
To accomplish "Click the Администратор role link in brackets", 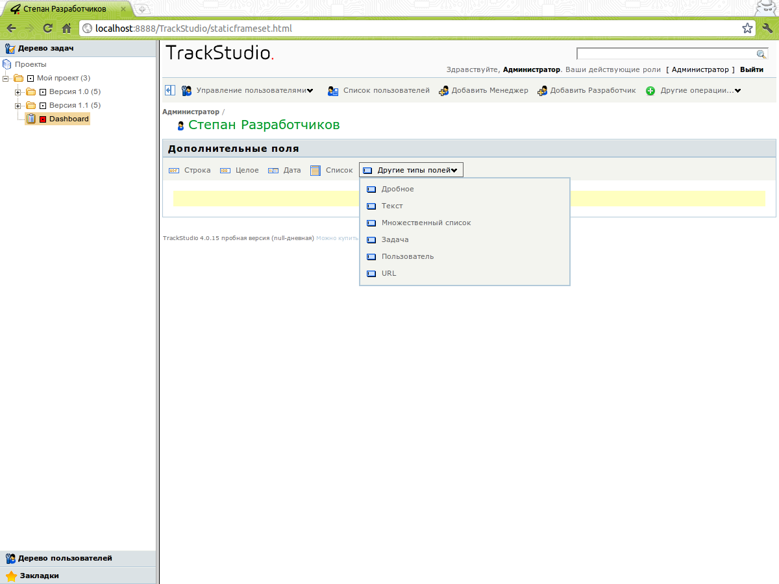I will pyautogui.click(x=700, y=69).
